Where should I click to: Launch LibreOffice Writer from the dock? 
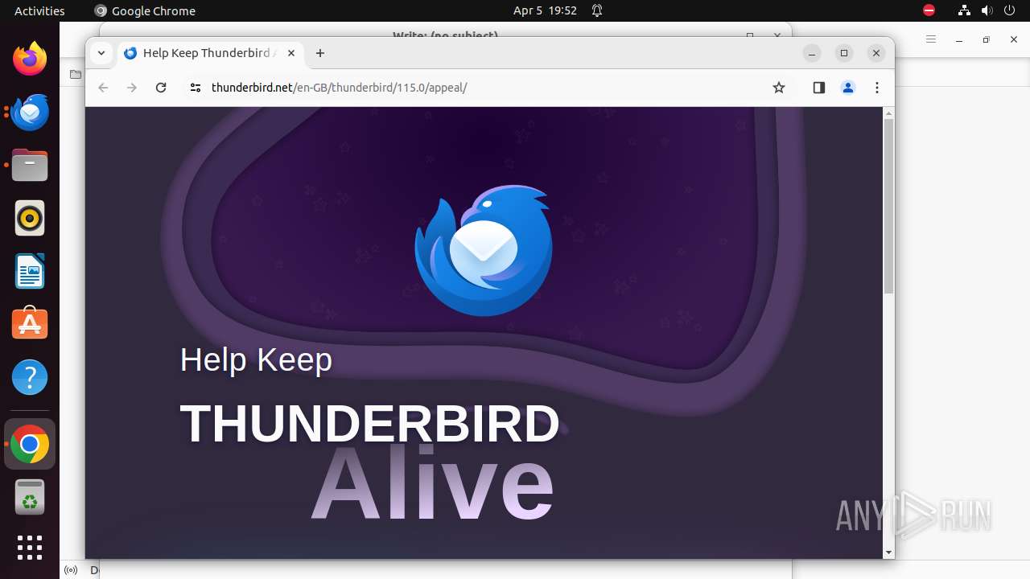point(30,271)
